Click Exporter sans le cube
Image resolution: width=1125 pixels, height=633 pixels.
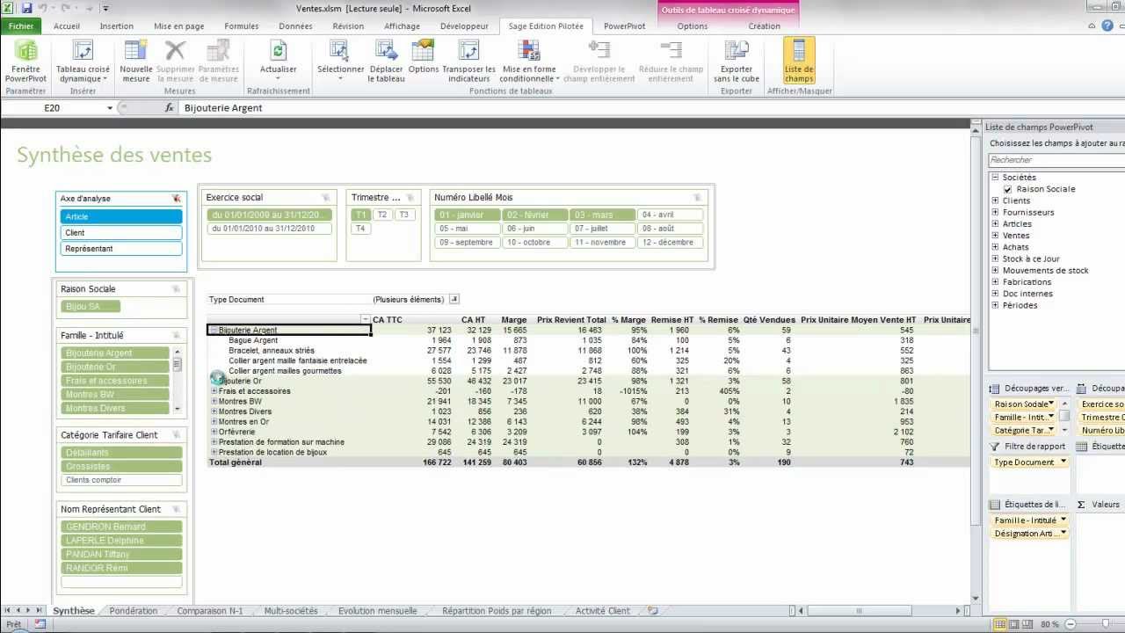737,62
